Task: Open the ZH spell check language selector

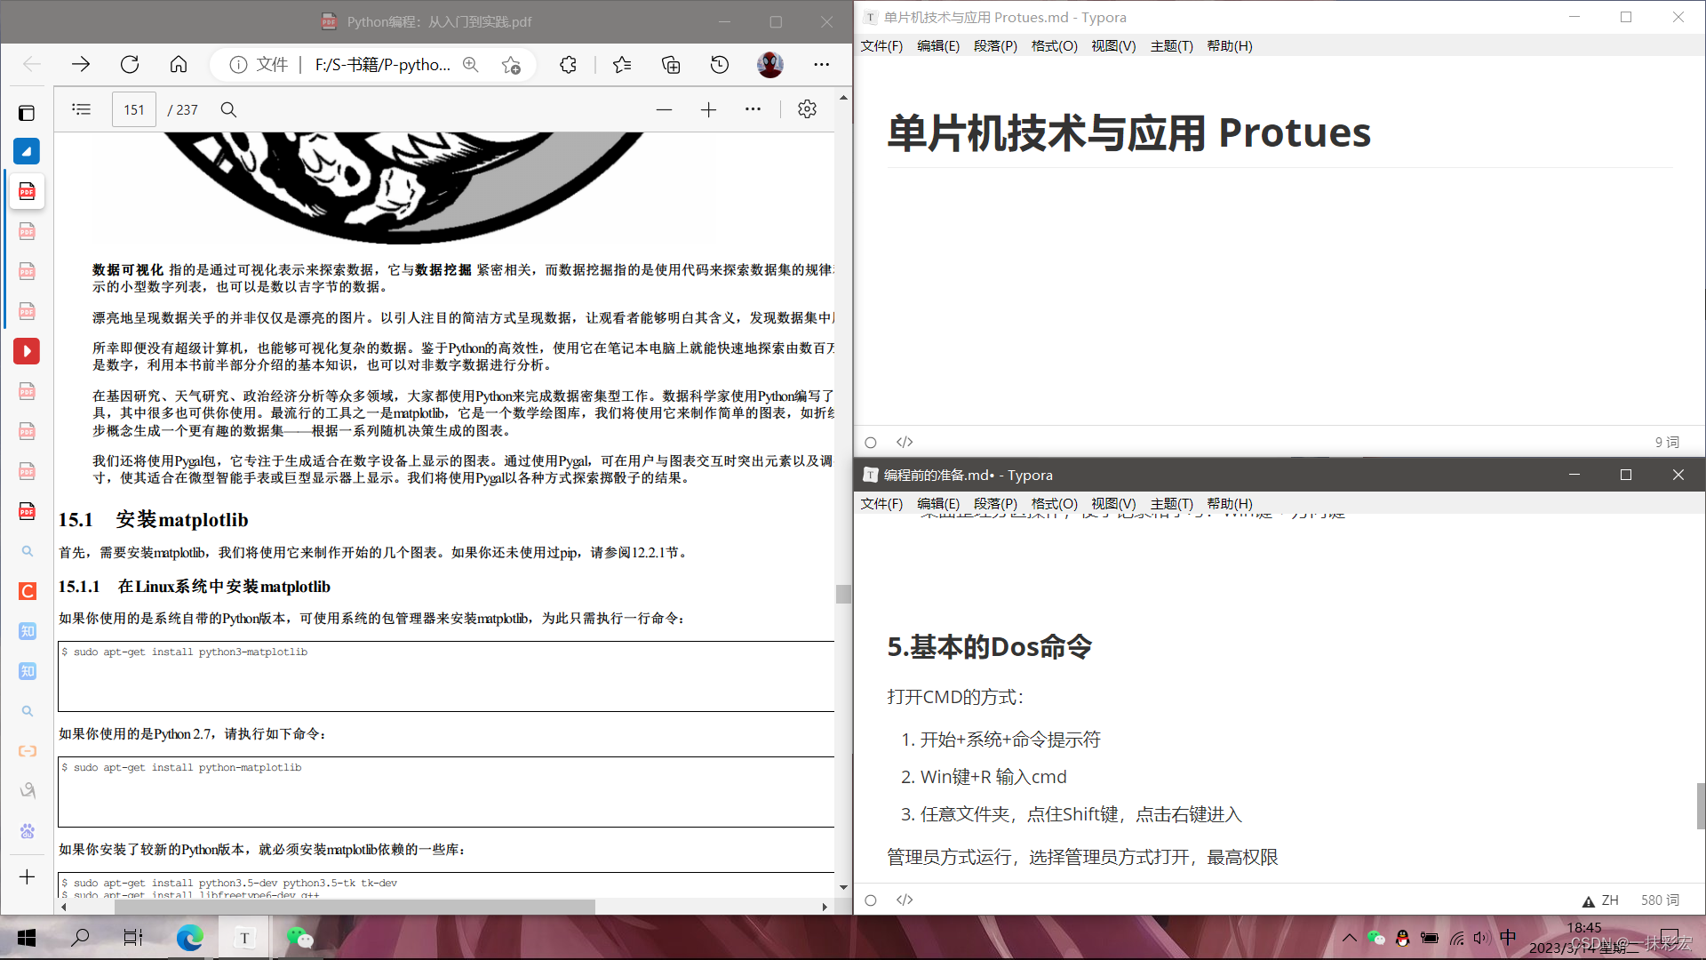Action: click(x=1610, y=900)
